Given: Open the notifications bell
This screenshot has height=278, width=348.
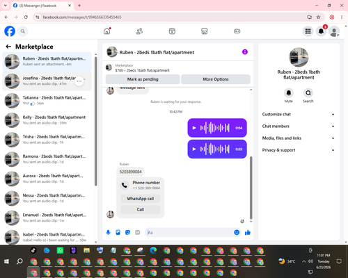Looking at the screenshot, I should click(321, 31).
